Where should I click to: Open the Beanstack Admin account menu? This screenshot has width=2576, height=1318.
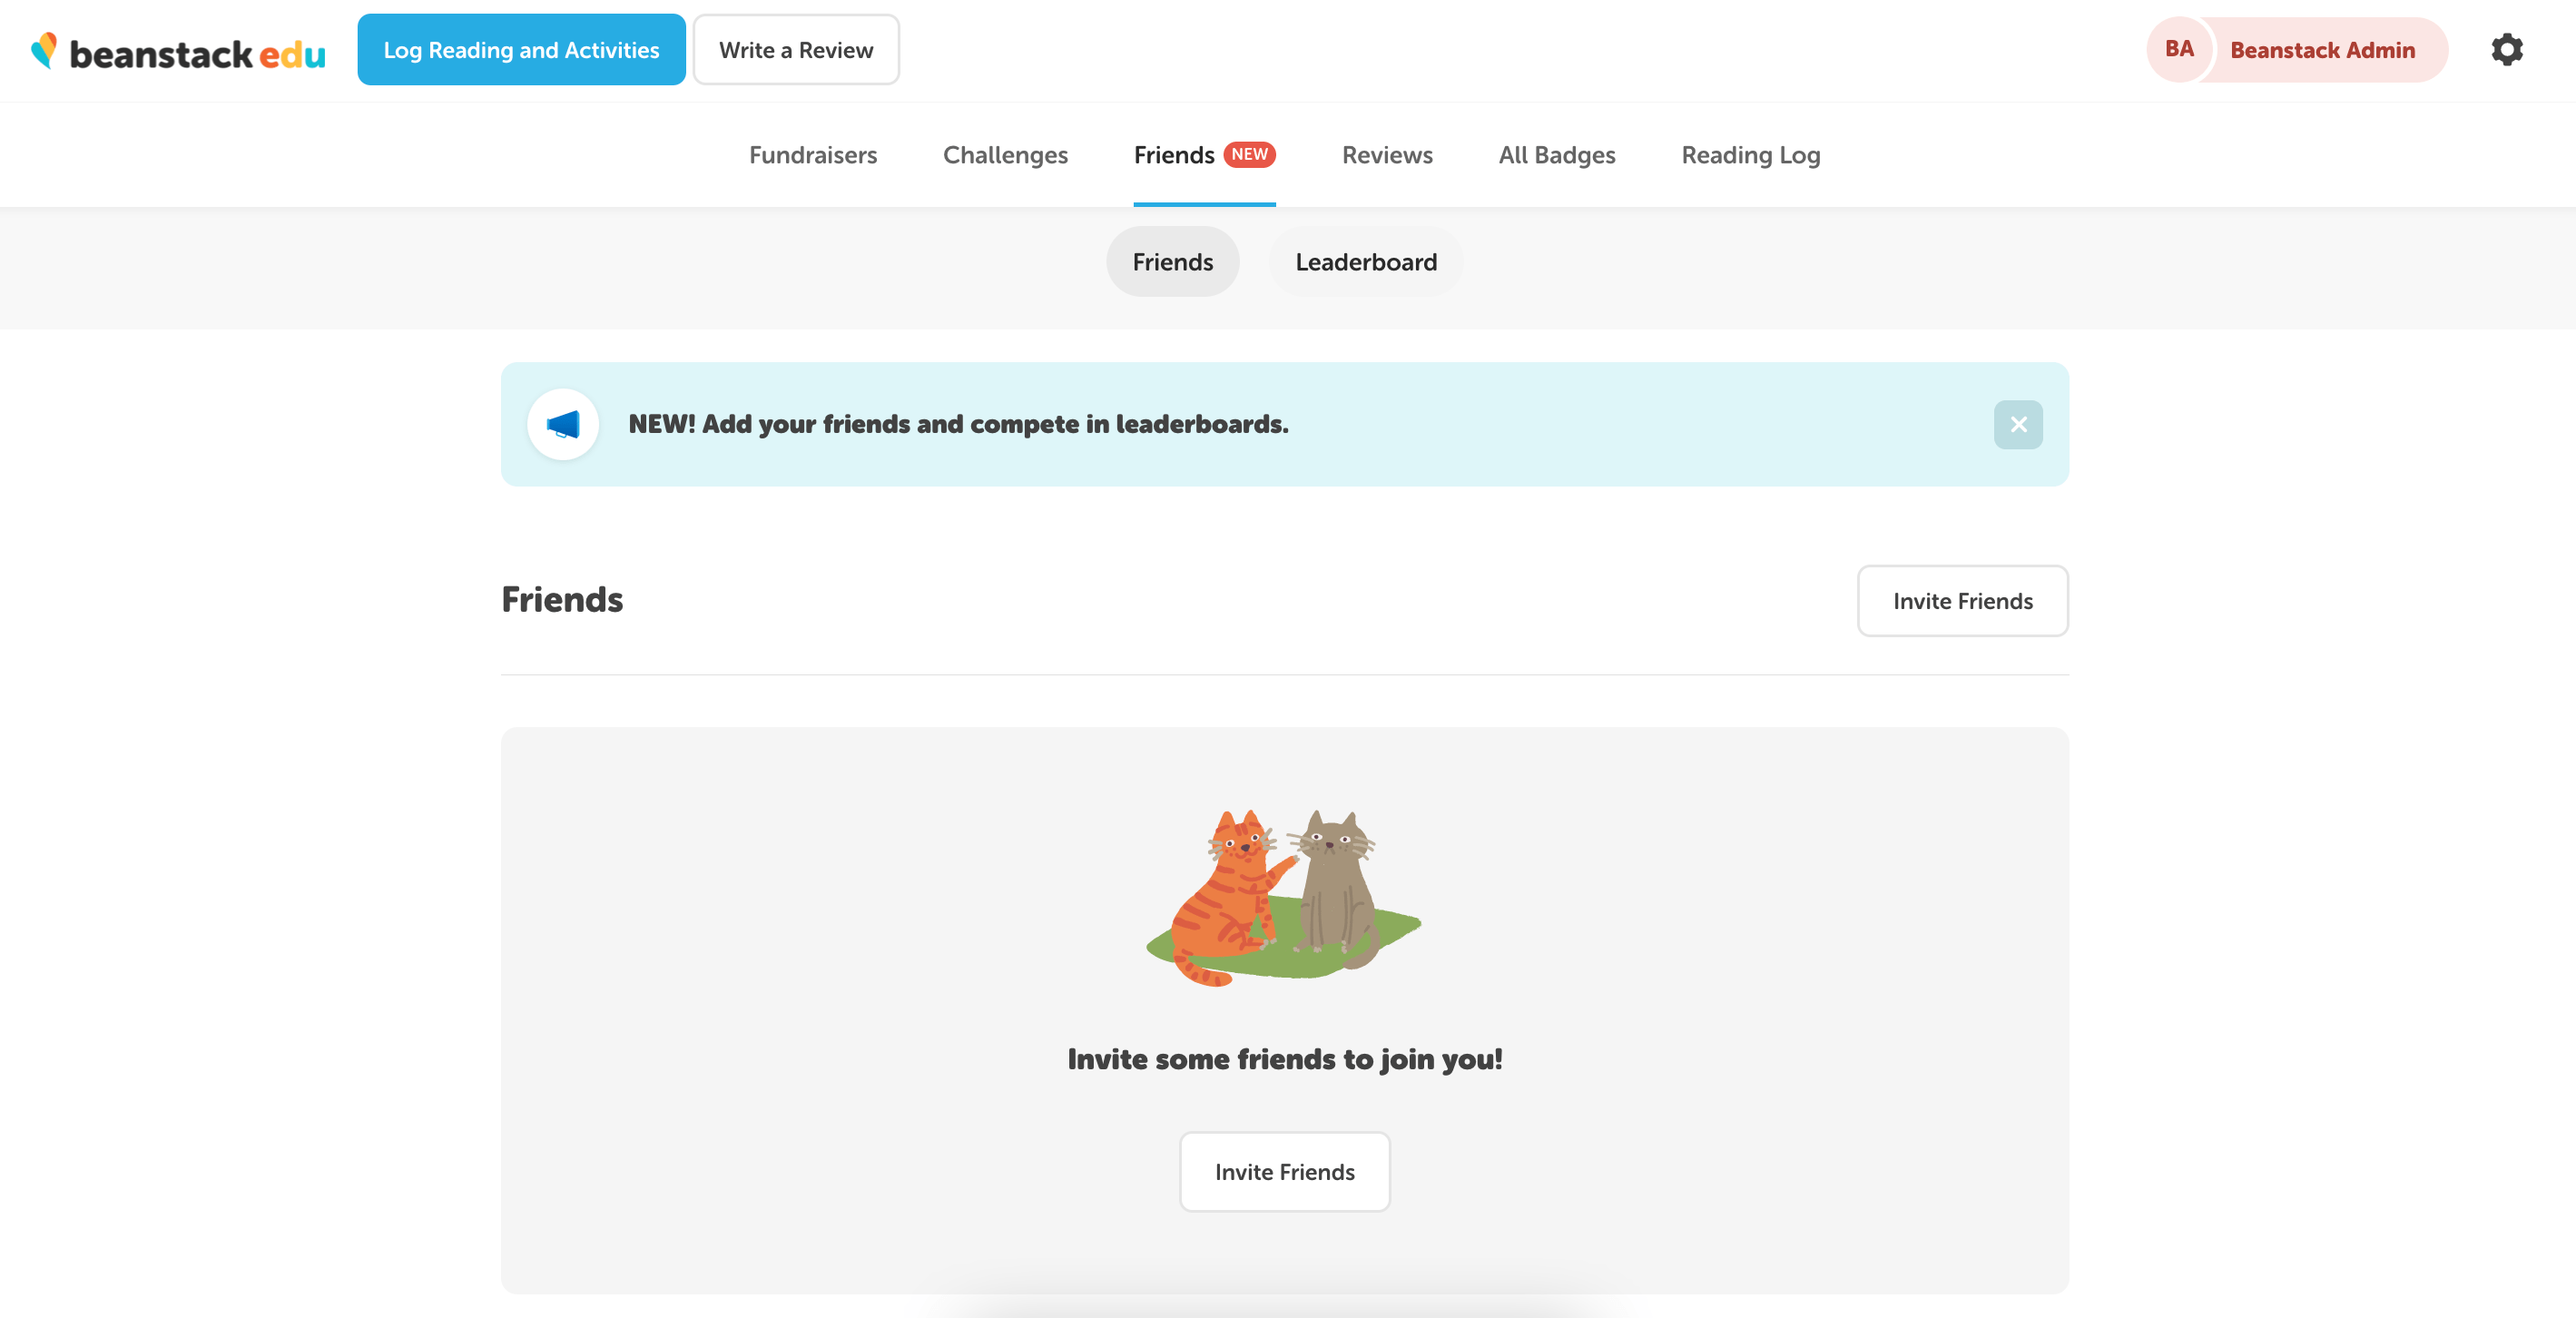[x=2322, y=49]
